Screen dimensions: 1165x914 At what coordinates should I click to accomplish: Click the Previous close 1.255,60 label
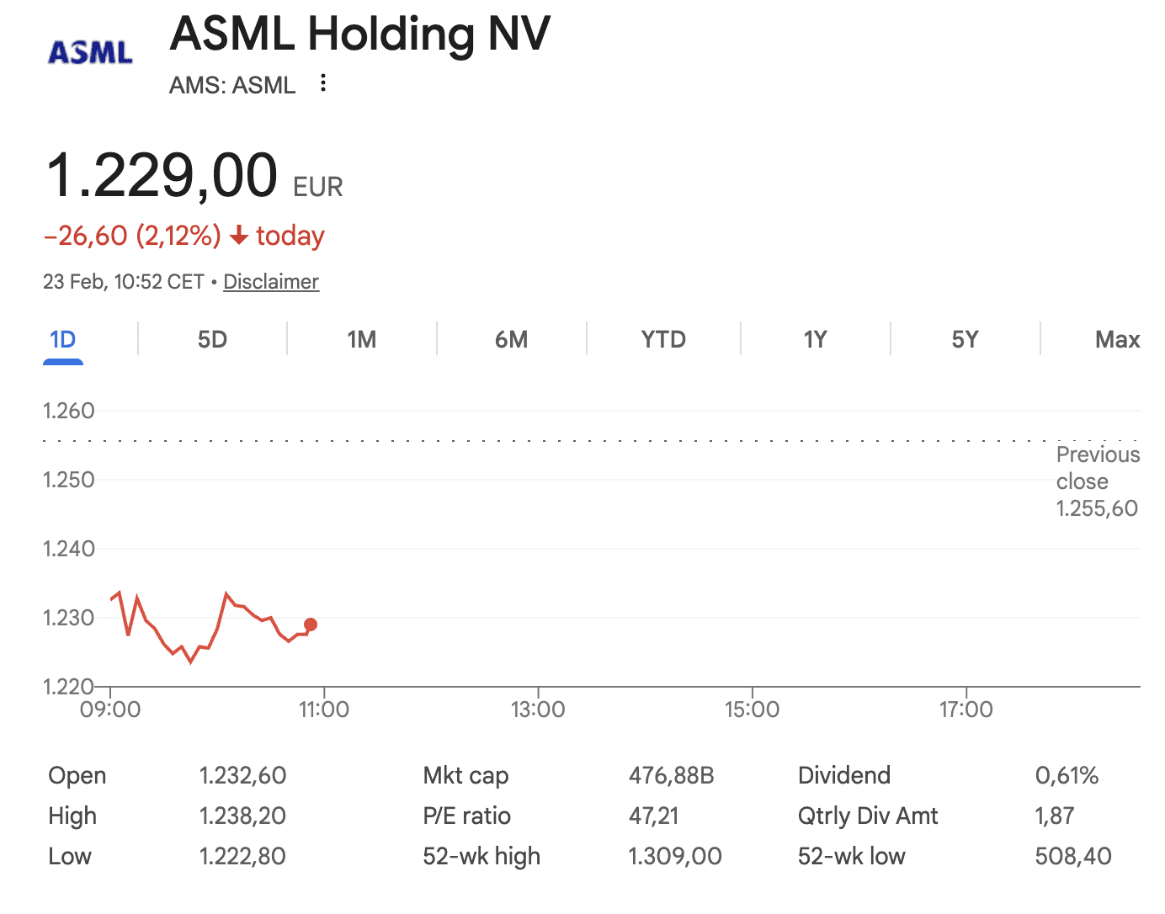click(x=1097, y=481)
